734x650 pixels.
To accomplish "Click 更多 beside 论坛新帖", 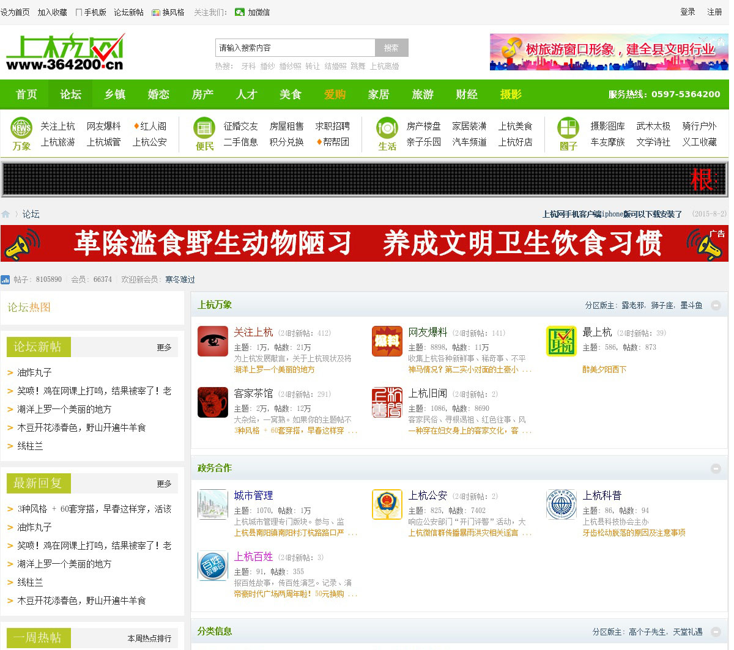I will pyautogui.click(x=164, y=347).
